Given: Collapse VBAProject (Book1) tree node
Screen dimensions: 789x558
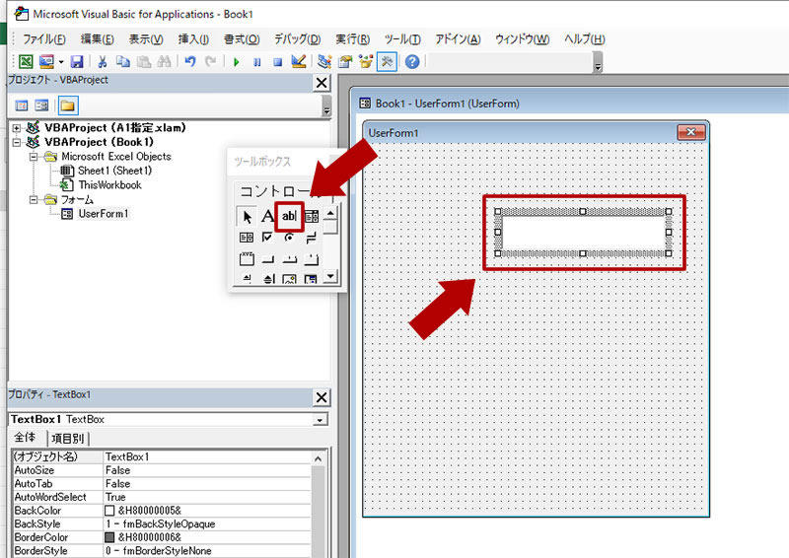Looking at the screenshot, I should 17,142.
